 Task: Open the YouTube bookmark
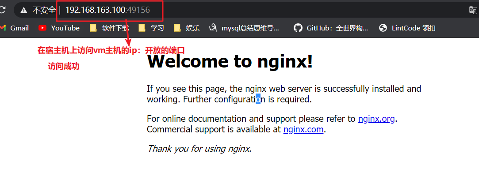click(59, 28)
